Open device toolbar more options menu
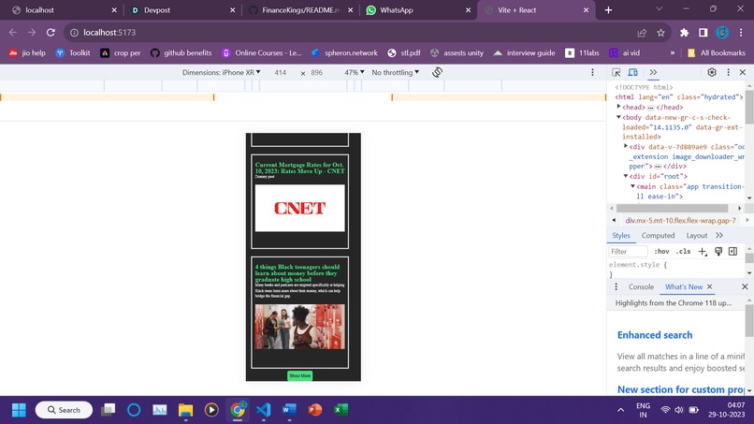This screenshot has width=754, height=424. point(592,72)
